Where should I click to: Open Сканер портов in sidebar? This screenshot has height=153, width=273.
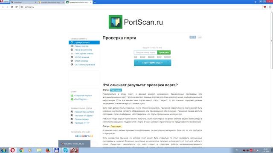[x=81, y=46]
